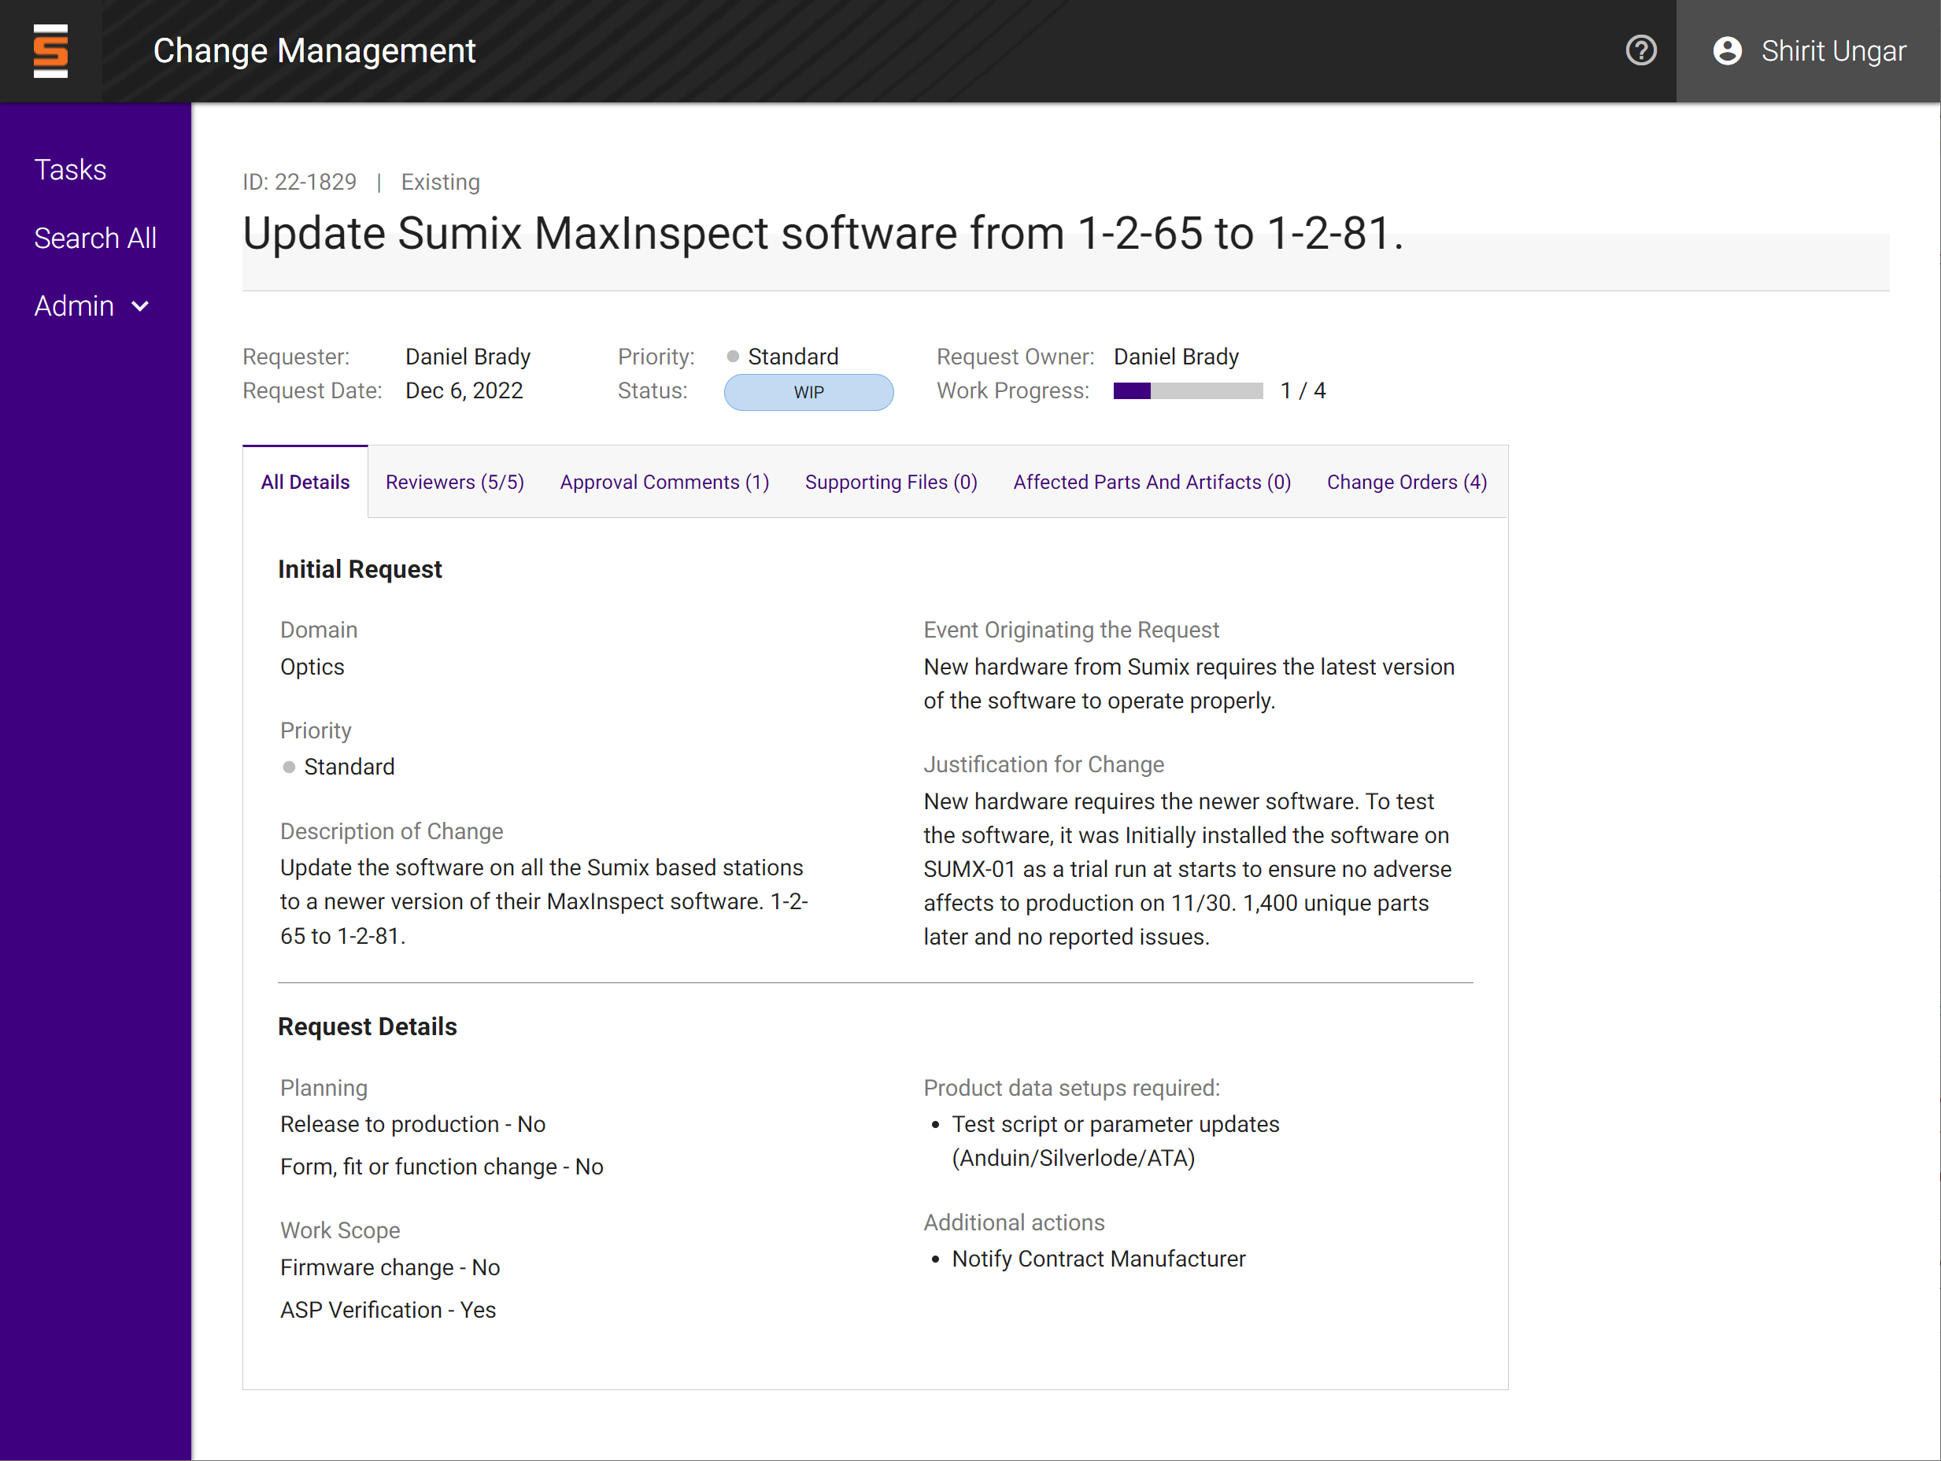Go to the Change Orders (4) tab
The width and height of the screenshot is (1941, 1461).
click(1406, 482)
